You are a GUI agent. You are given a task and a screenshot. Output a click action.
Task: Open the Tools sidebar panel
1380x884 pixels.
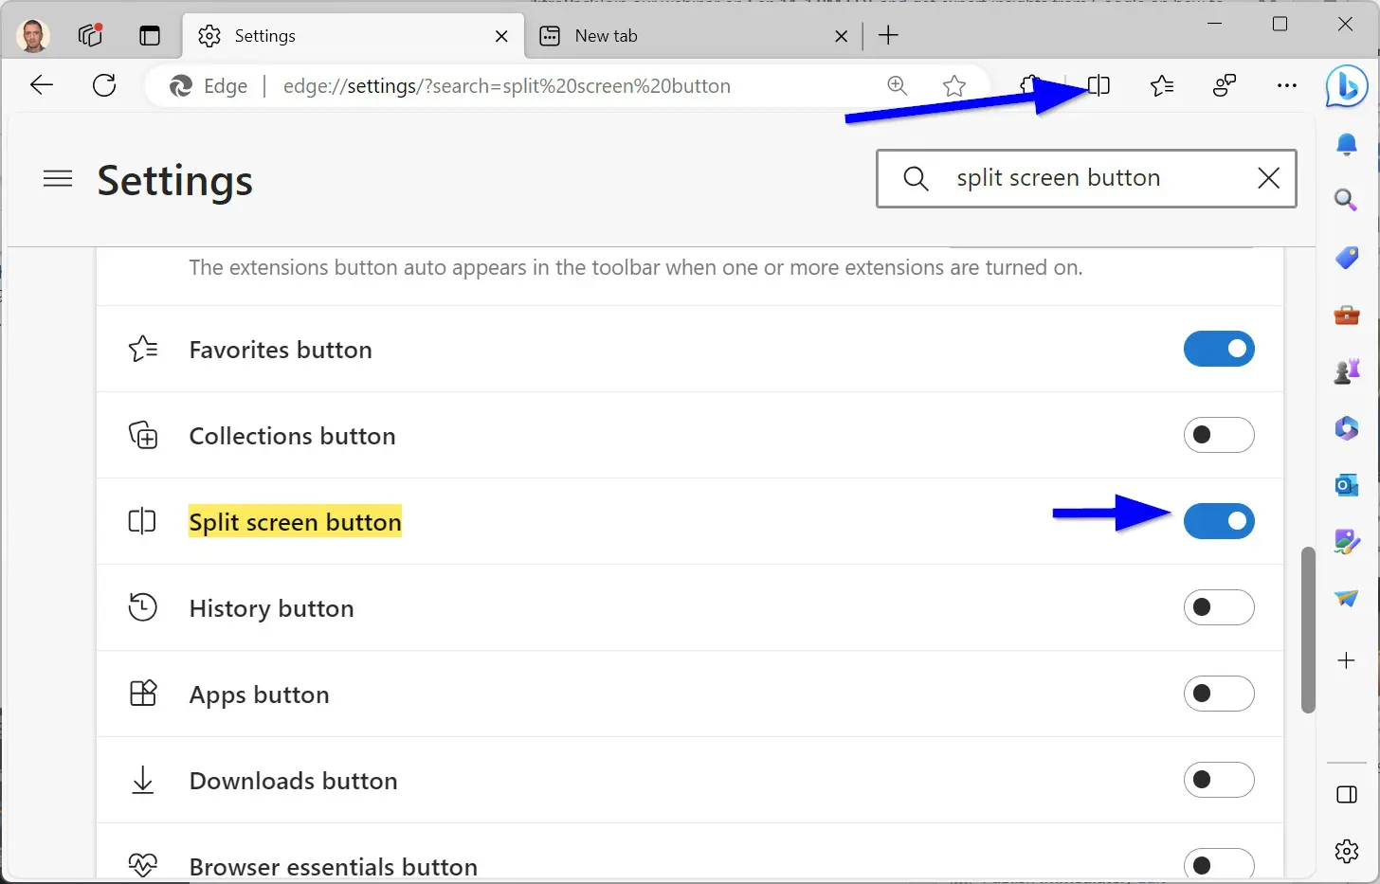coord(1347,314)
